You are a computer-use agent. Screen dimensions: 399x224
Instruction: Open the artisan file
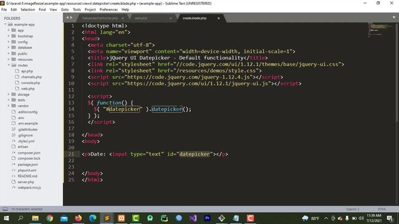22,147
